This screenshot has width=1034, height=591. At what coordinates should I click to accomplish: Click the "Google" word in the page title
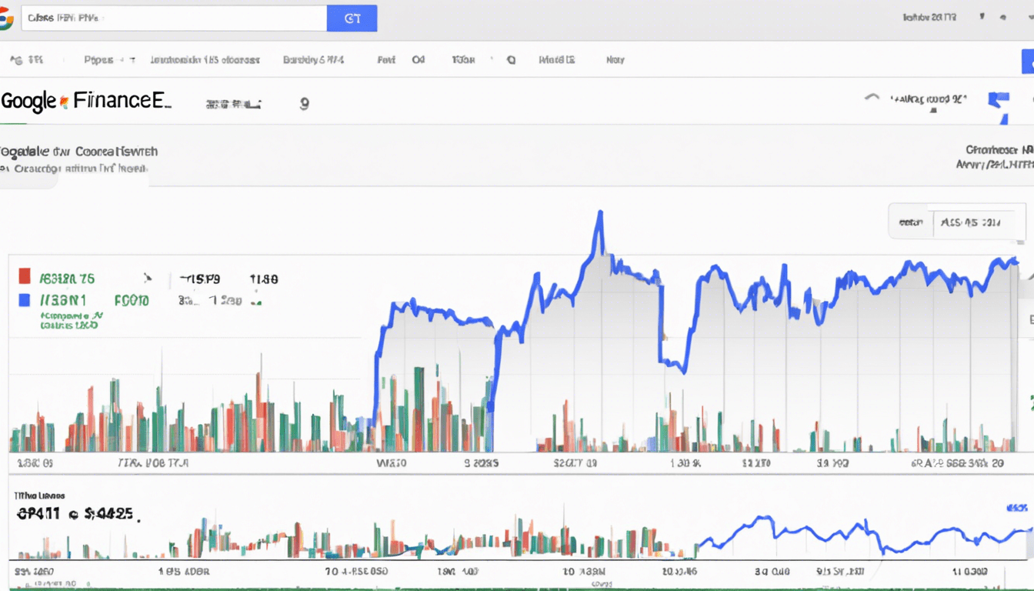(28, 102)
